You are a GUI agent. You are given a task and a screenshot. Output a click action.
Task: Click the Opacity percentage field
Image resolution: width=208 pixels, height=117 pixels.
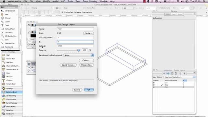[x=84, y=50]
